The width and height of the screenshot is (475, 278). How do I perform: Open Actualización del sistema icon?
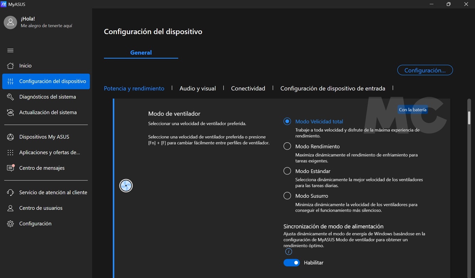click(10, 112)
